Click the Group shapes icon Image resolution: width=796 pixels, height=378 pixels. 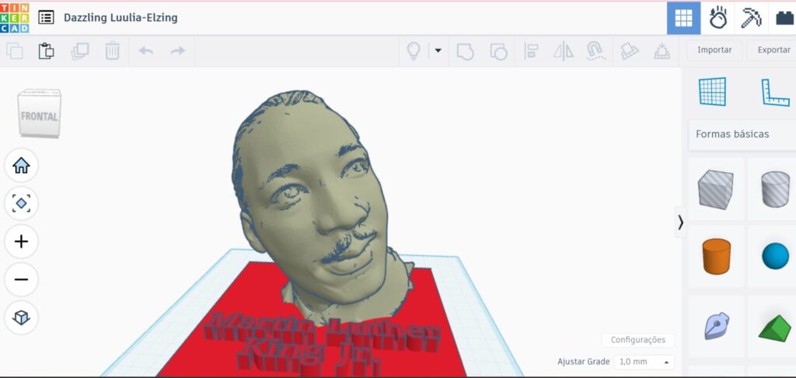[465, 51]
